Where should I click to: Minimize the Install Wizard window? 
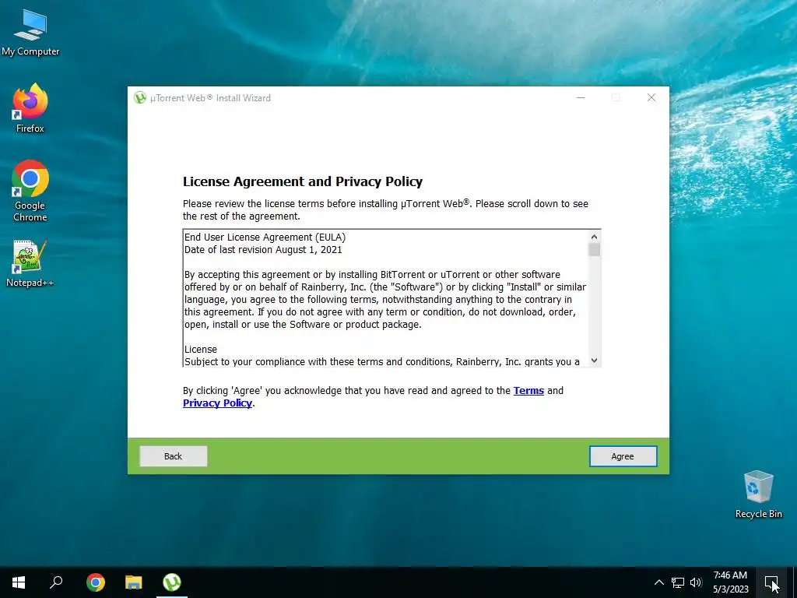(581, 97)
